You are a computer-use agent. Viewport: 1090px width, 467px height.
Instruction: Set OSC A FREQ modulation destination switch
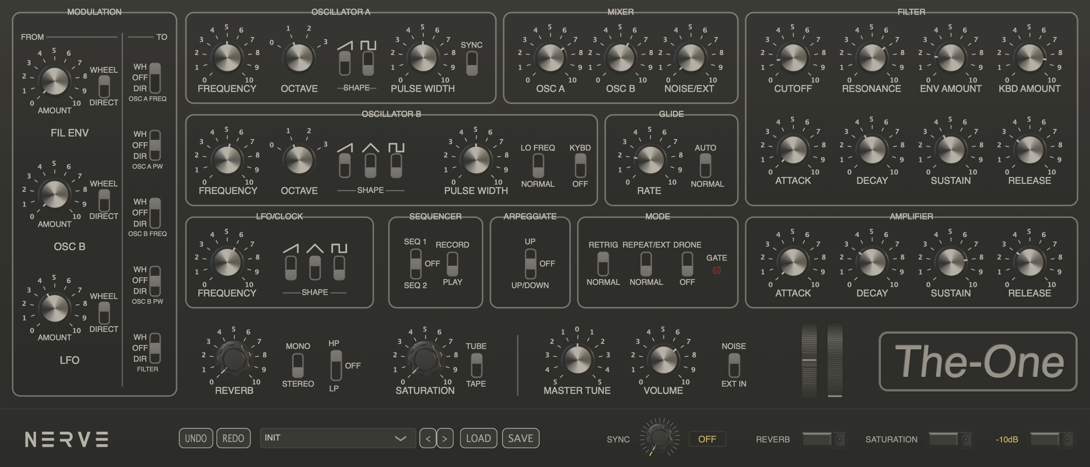pos(155,78)
